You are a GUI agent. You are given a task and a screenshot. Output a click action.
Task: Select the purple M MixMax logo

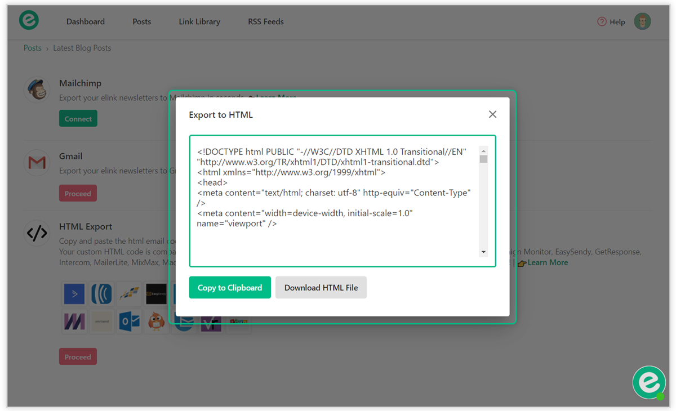(74, 321)
